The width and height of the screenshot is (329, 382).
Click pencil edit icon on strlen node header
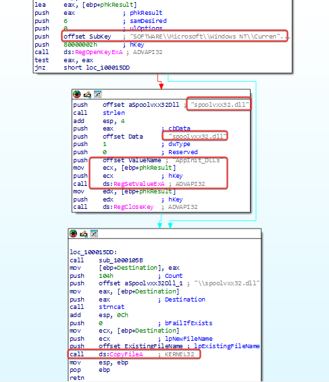[x=87, y=94]
